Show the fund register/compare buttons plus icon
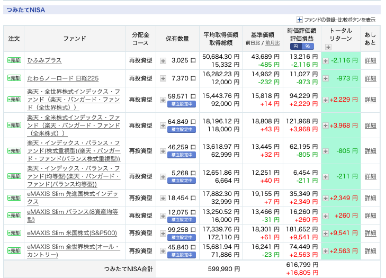The image size is (386, 278). [x=299, y=20]
